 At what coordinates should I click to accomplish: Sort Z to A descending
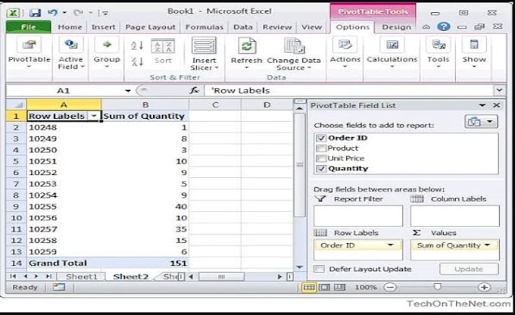click(137, 61)
